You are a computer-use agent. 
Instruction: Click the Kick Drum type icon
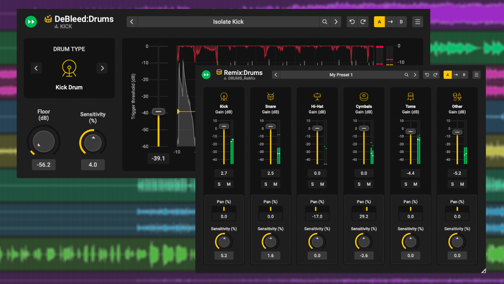[x=69, y=68]
